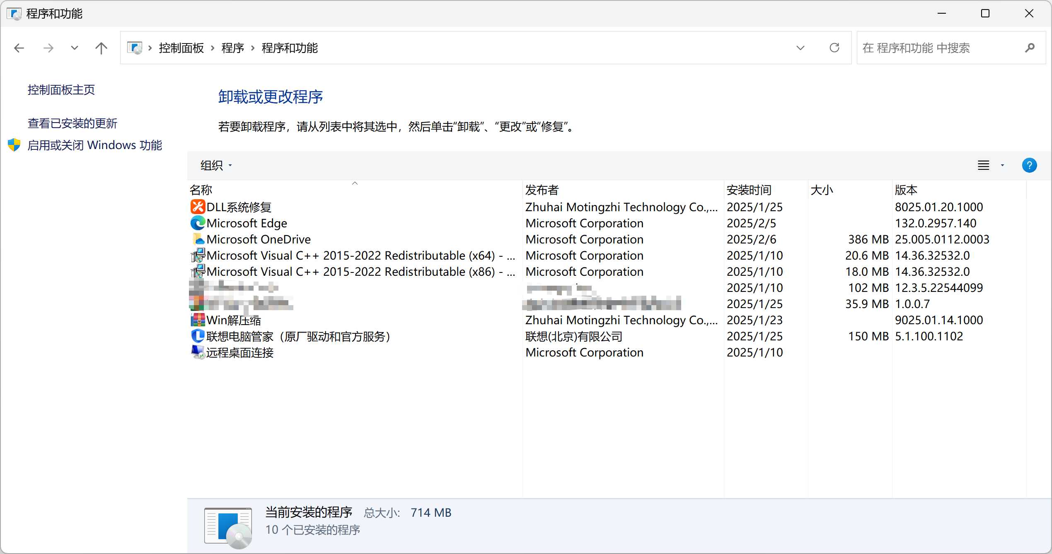
Task: Select the DLL系统修复 row
Action: (607, 207)
